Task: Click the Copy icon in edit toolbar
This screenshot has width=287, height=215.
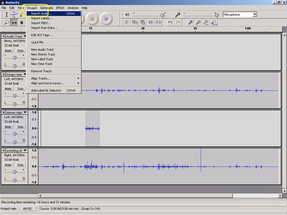Action: pyautogui.click(x=135, y=22)
